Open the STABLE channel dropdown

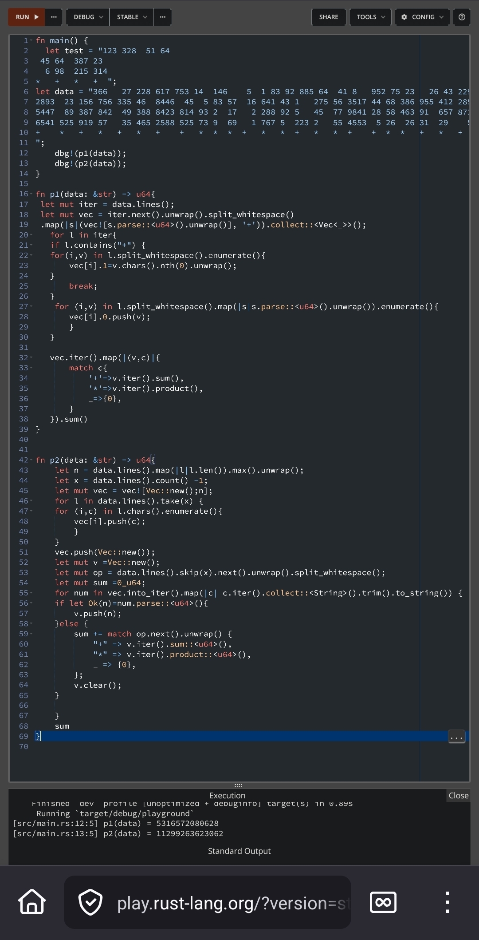(132, 17)
